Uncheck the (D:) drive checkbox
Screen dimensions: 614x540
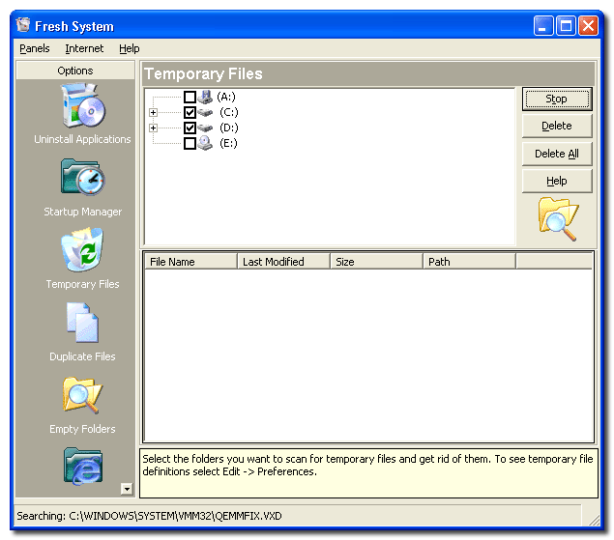(x=190, y=128)
